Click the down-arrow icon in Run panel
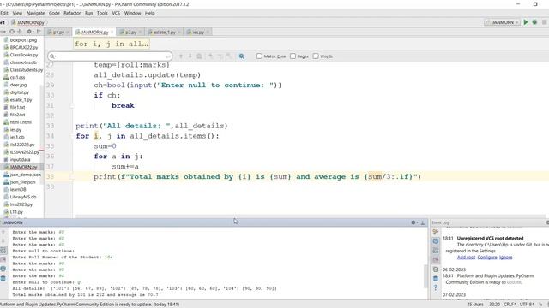Viewport: 549px width, 308px height. pyautogui.click(x=3, y=241)
